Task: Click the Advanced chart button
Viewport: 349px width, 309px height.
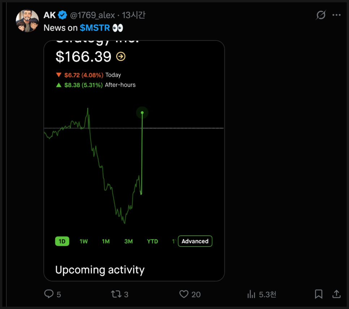Action: point(195,241)
